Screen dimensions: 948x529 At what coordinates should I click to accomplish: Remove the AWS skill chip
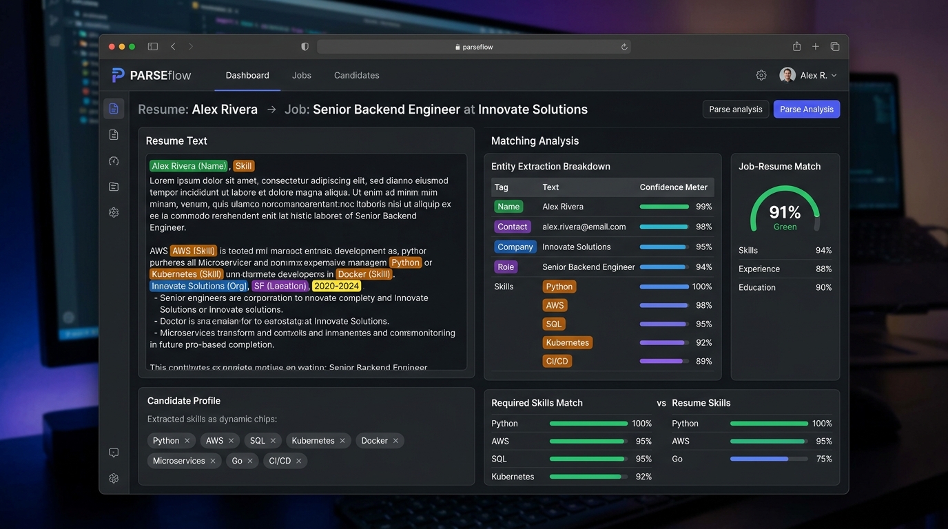point(231,441)
